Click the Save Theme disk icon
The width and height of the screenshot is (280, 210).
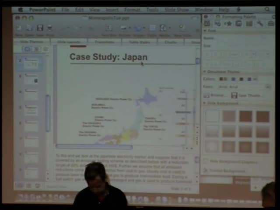pos(234,95)
